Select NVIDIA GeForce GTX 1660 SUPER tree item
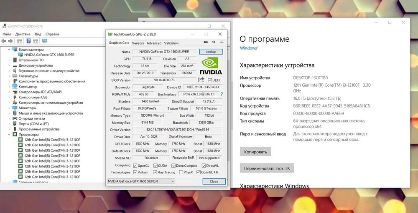This screenshot has width=418, height=213. (x=49, y=55)
